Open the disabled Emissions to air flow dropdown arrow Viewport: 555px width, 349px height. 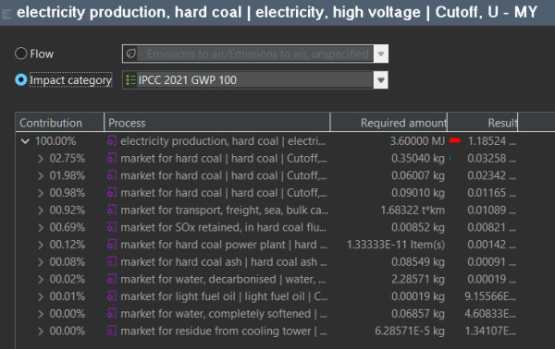click(x=381, y=54)
